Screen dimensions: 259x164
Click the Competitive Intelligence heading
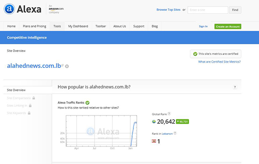(x=27, y=38)
